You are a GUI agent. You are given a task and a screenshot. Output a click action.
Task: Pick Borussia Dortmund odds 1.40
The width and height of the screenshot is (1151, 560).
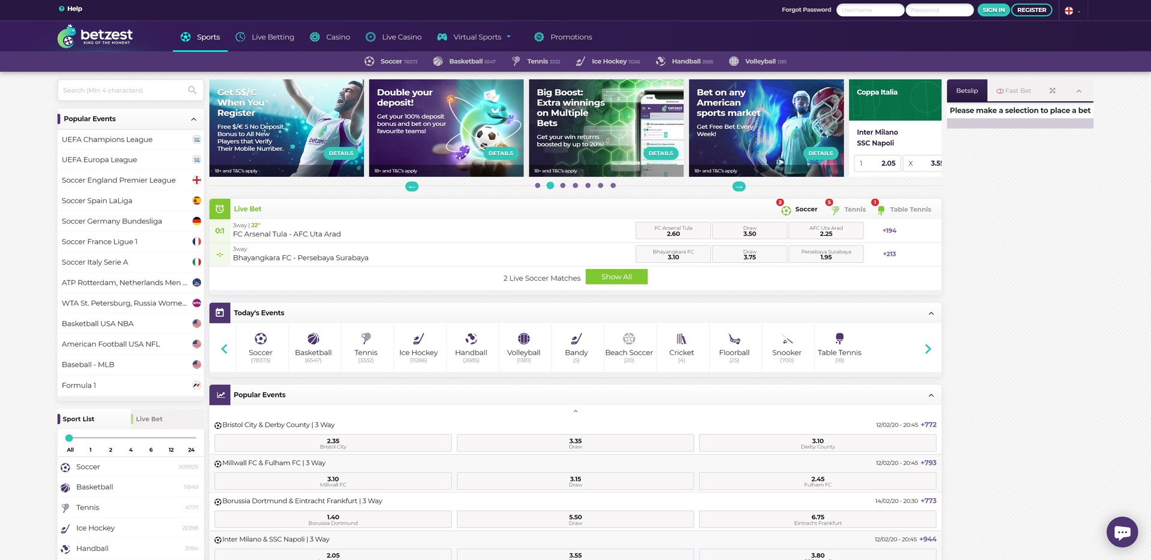pos(333,519)
